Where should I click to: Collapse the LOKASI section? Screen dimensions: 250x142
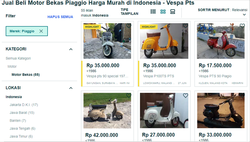pyautogui.click(x=71, y=88)
